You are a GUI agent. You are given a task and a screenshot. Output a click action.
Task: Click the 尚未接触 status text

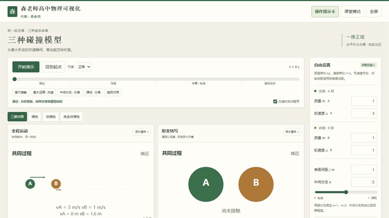coord(231,211)
